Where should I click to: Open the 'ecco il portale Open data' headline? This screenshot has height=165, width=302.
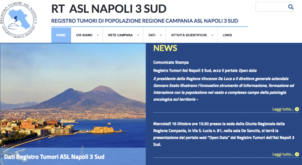tap(205, 70)
